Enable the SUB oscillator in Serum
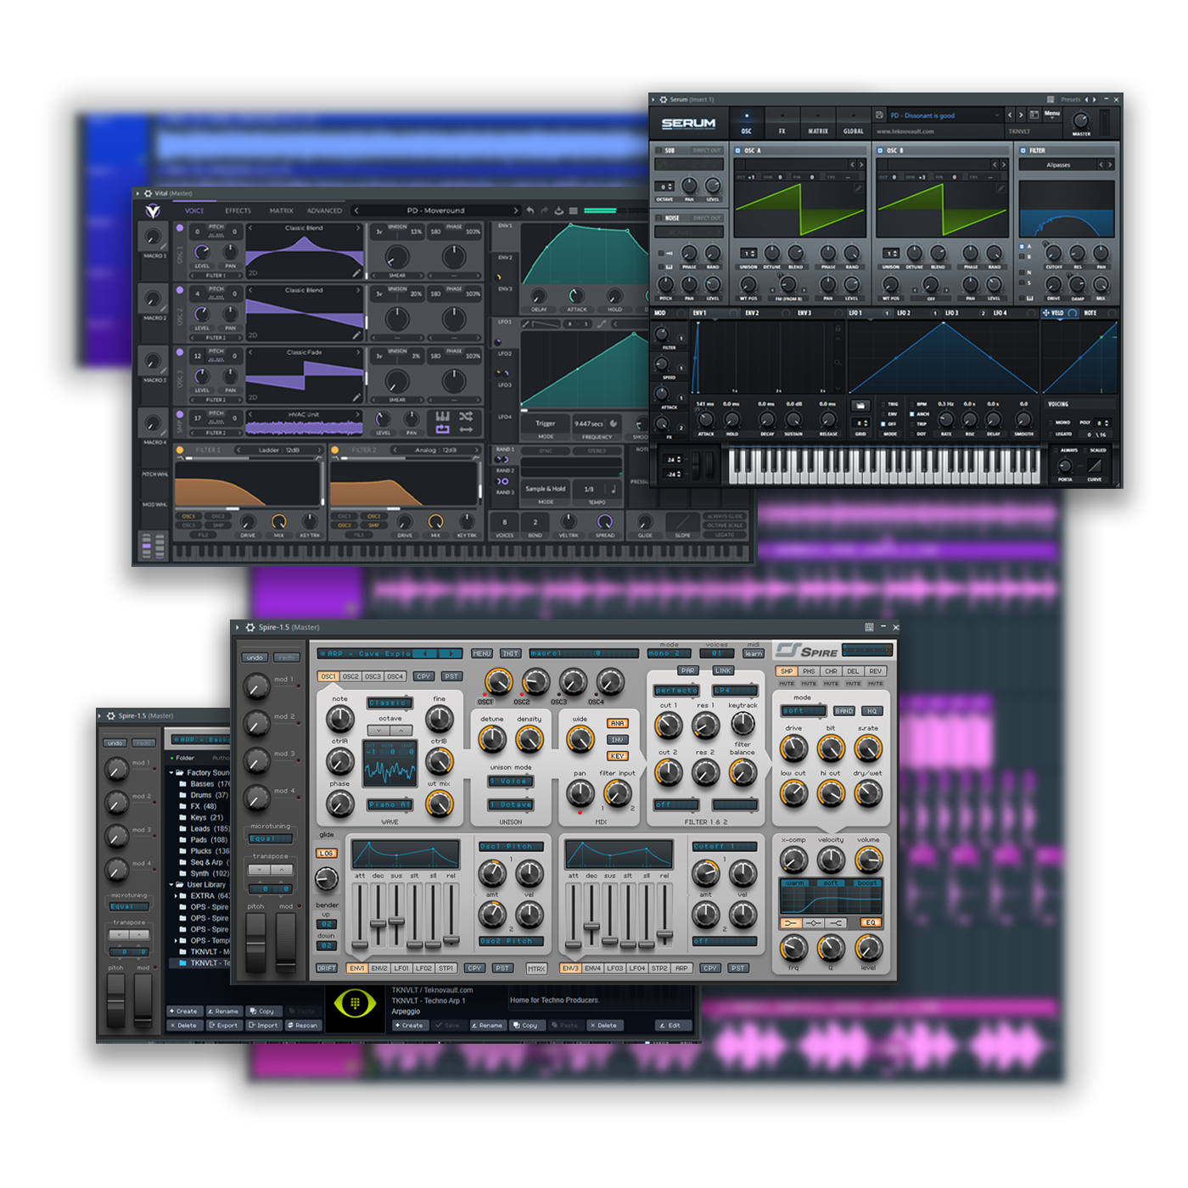Screen dimensions: 1188x1188 (658, 150)
